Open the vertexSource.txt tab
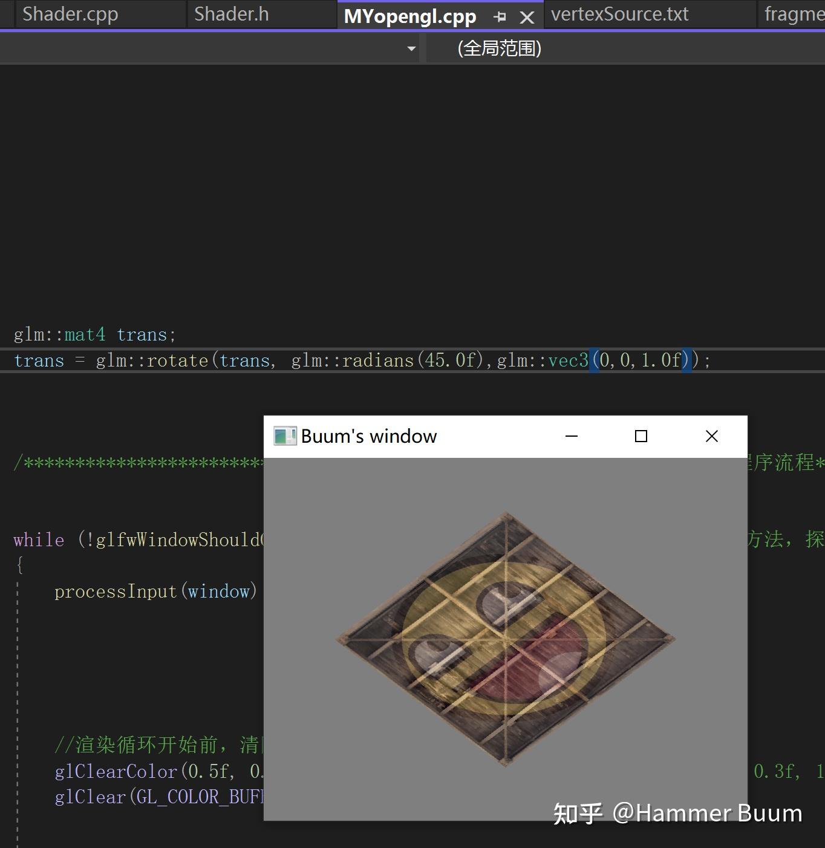 [619, 14]
